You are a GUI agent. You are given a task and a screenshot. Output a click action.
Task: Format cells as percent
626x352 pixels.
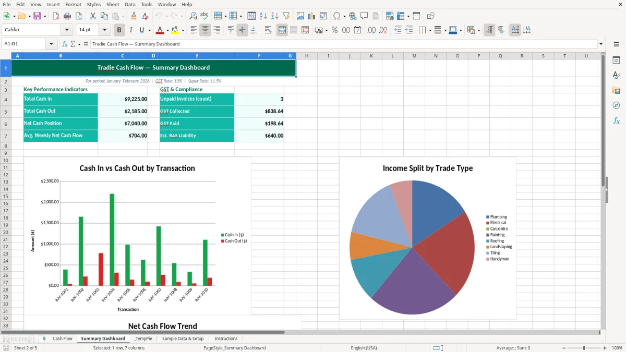[334, 30]
